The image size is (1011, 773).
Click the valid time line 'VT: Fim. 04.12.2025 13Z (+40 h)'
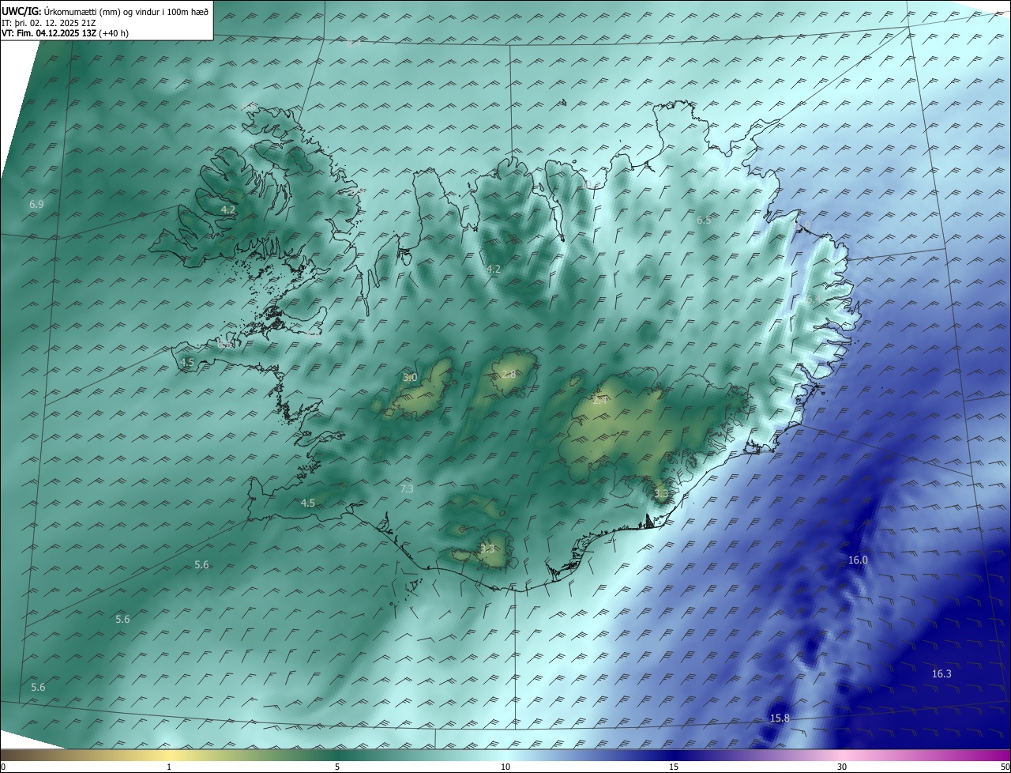coord(66,33)
